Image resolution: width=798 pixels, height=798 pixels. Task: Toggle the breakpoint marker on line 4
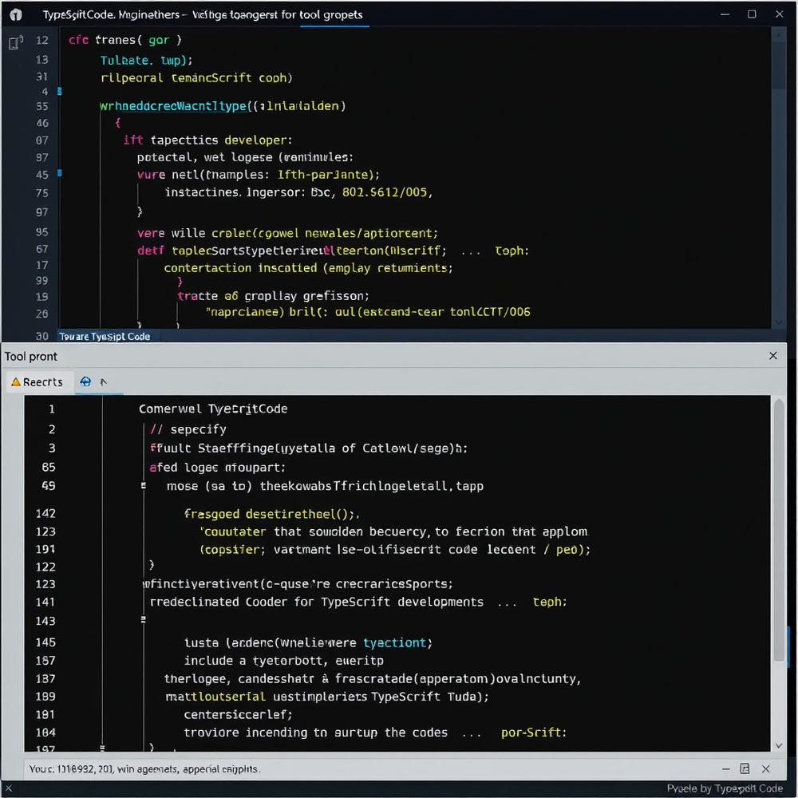point(58,91)
